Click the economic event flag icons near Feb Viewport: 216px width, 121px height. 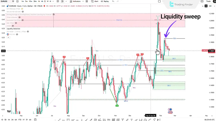(x=170, y=111)
